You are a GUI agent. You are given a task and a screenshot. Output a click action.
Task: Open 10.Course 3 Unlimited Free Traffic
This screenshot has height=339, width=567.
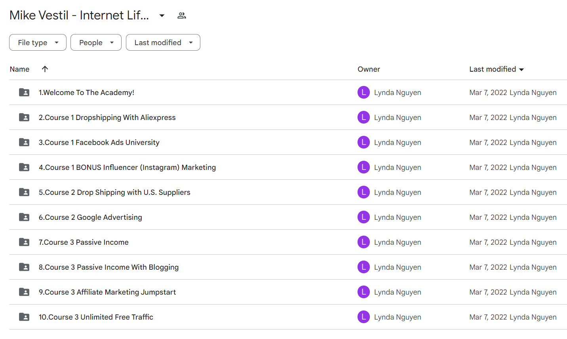(96, 317)
